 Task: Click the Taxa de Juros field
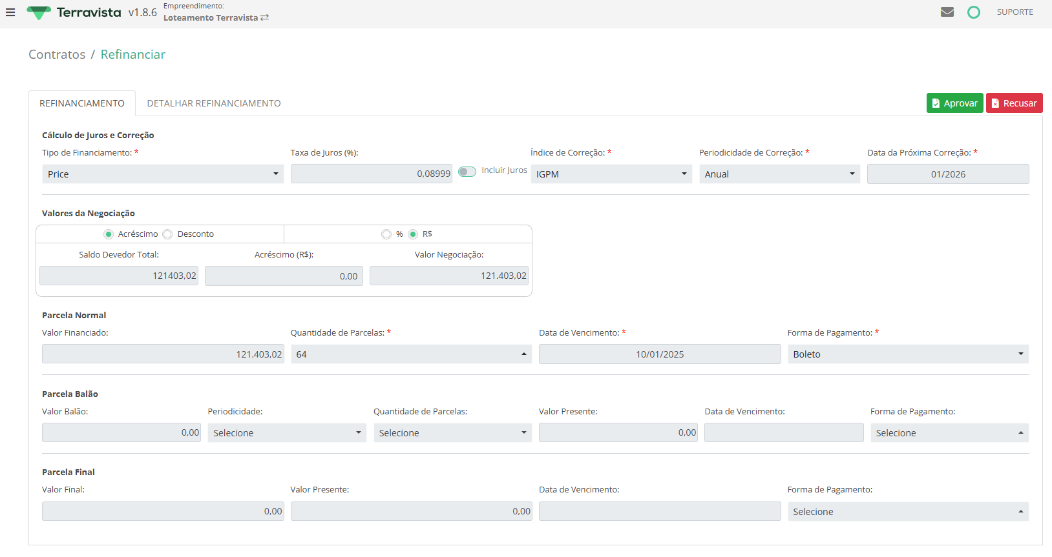pyautogui.click(x=372, y=174)
